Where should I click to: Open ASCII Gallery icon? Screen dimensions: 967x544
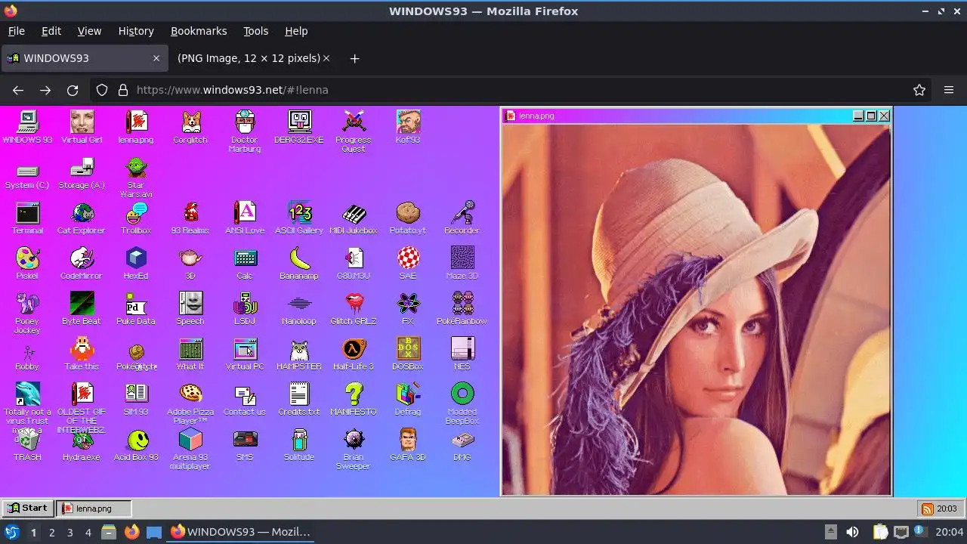pyautogui.click(x=299, y=213)
